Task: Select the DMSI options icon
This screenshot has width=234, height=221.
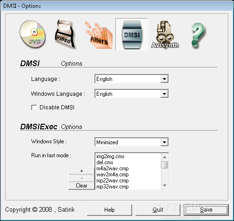Action: tap(132, 34)
